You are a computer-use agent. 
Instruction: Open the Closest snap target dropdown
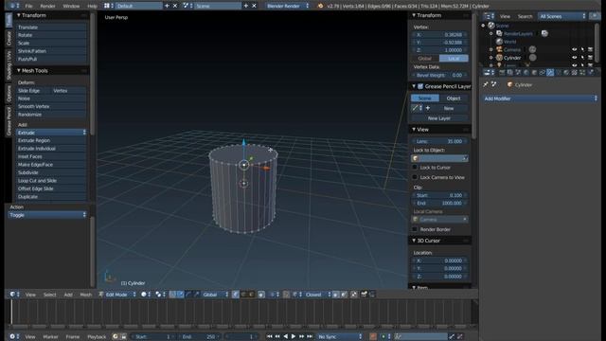[318, 295]
